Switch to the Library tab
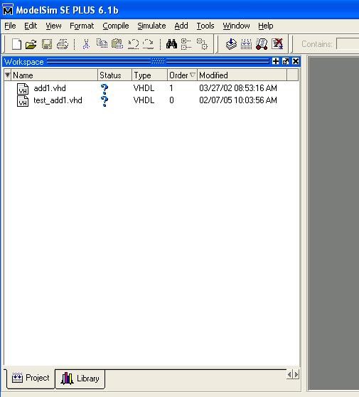This screenshot has height=397, width=359. tap(80, 379)
